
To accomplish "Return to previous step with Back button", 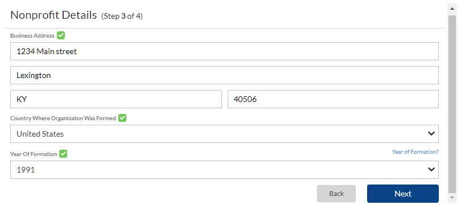I will pos(336,194).
